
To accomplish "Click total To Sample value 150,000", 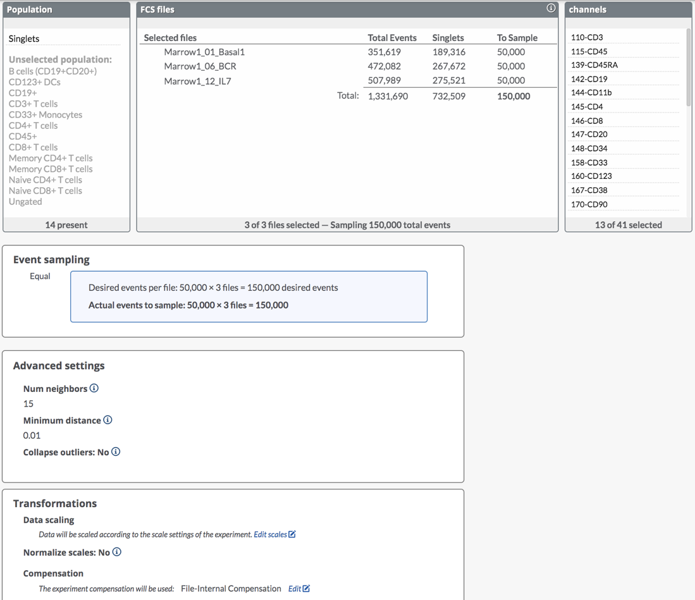I will [514, 96].
